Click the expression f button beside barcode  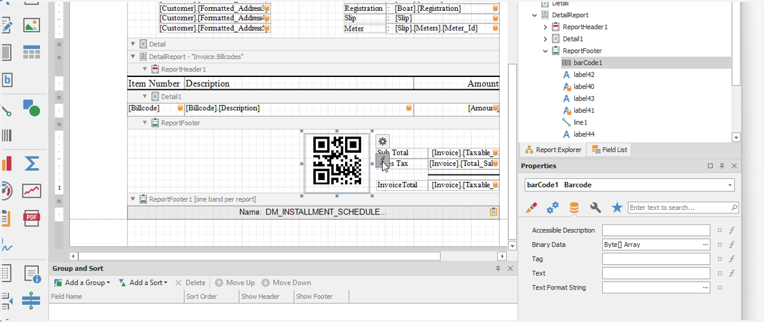coord(383,160)
